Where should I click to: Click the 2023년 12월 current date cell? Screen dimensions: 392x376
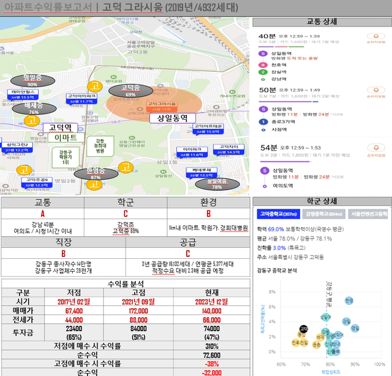tap(211, 301)
